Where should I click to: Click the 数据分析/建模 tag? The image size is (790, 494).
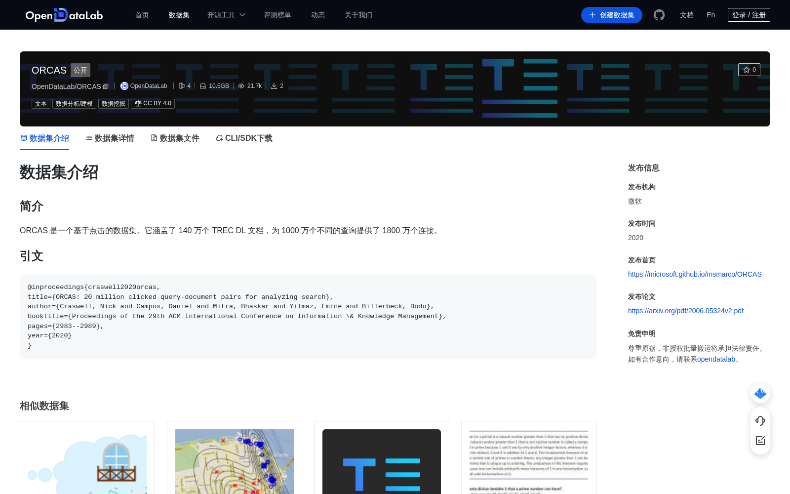(x=74, y=104)
